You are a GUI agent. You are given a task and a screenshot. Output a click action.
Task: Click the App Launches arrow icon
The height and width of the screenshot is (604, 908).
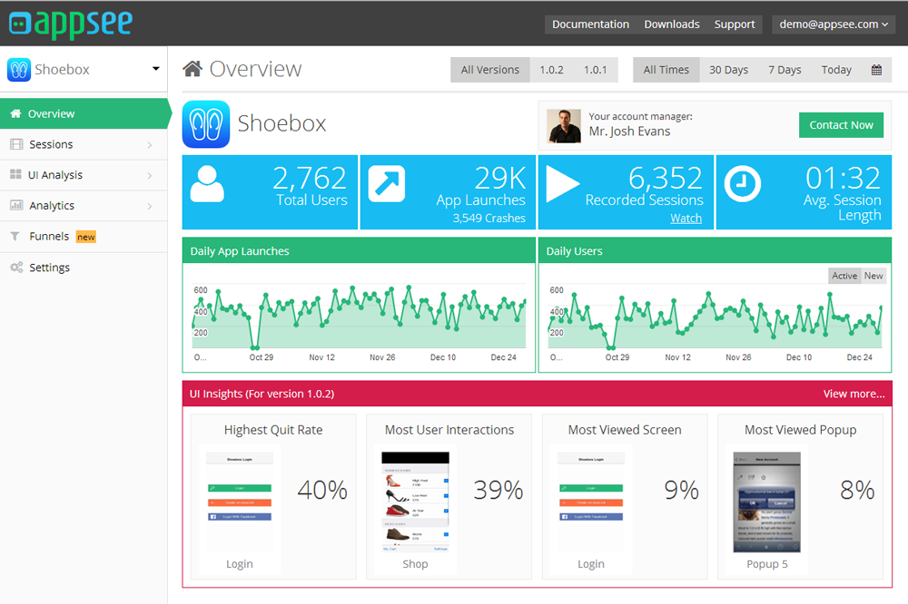point(386,184)
